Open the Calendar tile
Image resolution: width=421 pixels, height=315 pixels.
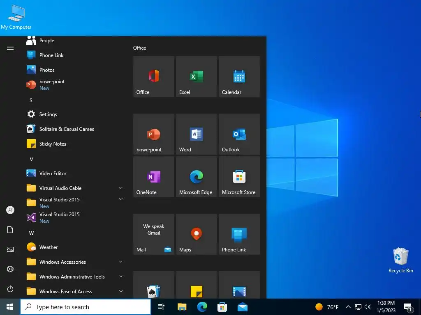tap(239, 77)
